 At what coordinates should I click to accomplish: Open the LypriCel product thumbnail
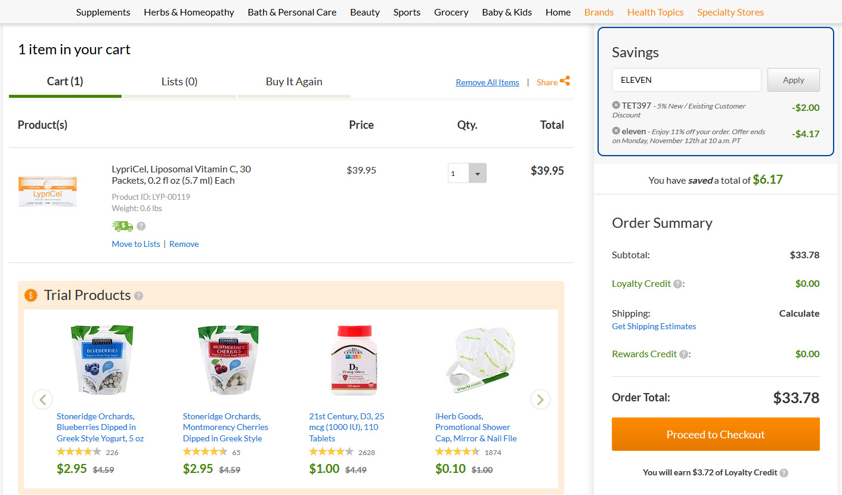(x=48, y=191)
